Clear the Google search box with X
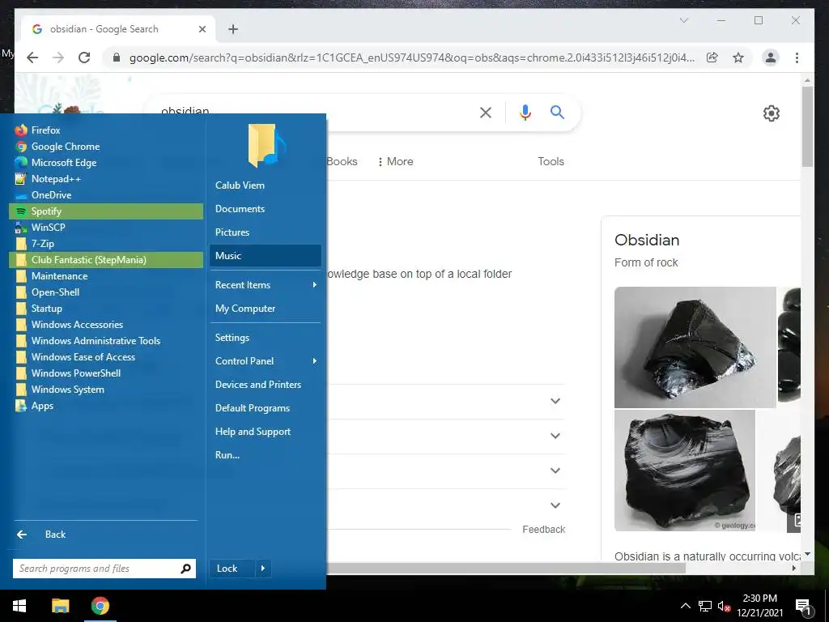This screenshot has height=622, width=829. click(486, 112)
